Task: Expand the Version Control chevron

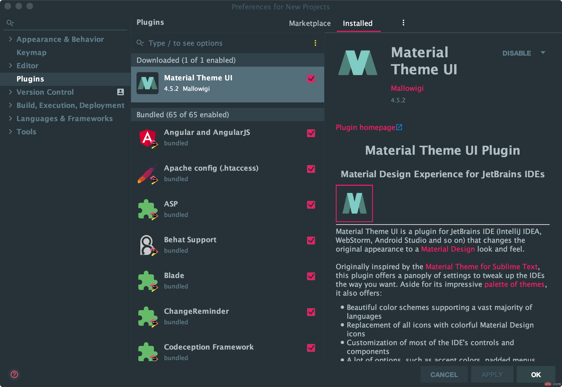Action: [10, 92]
